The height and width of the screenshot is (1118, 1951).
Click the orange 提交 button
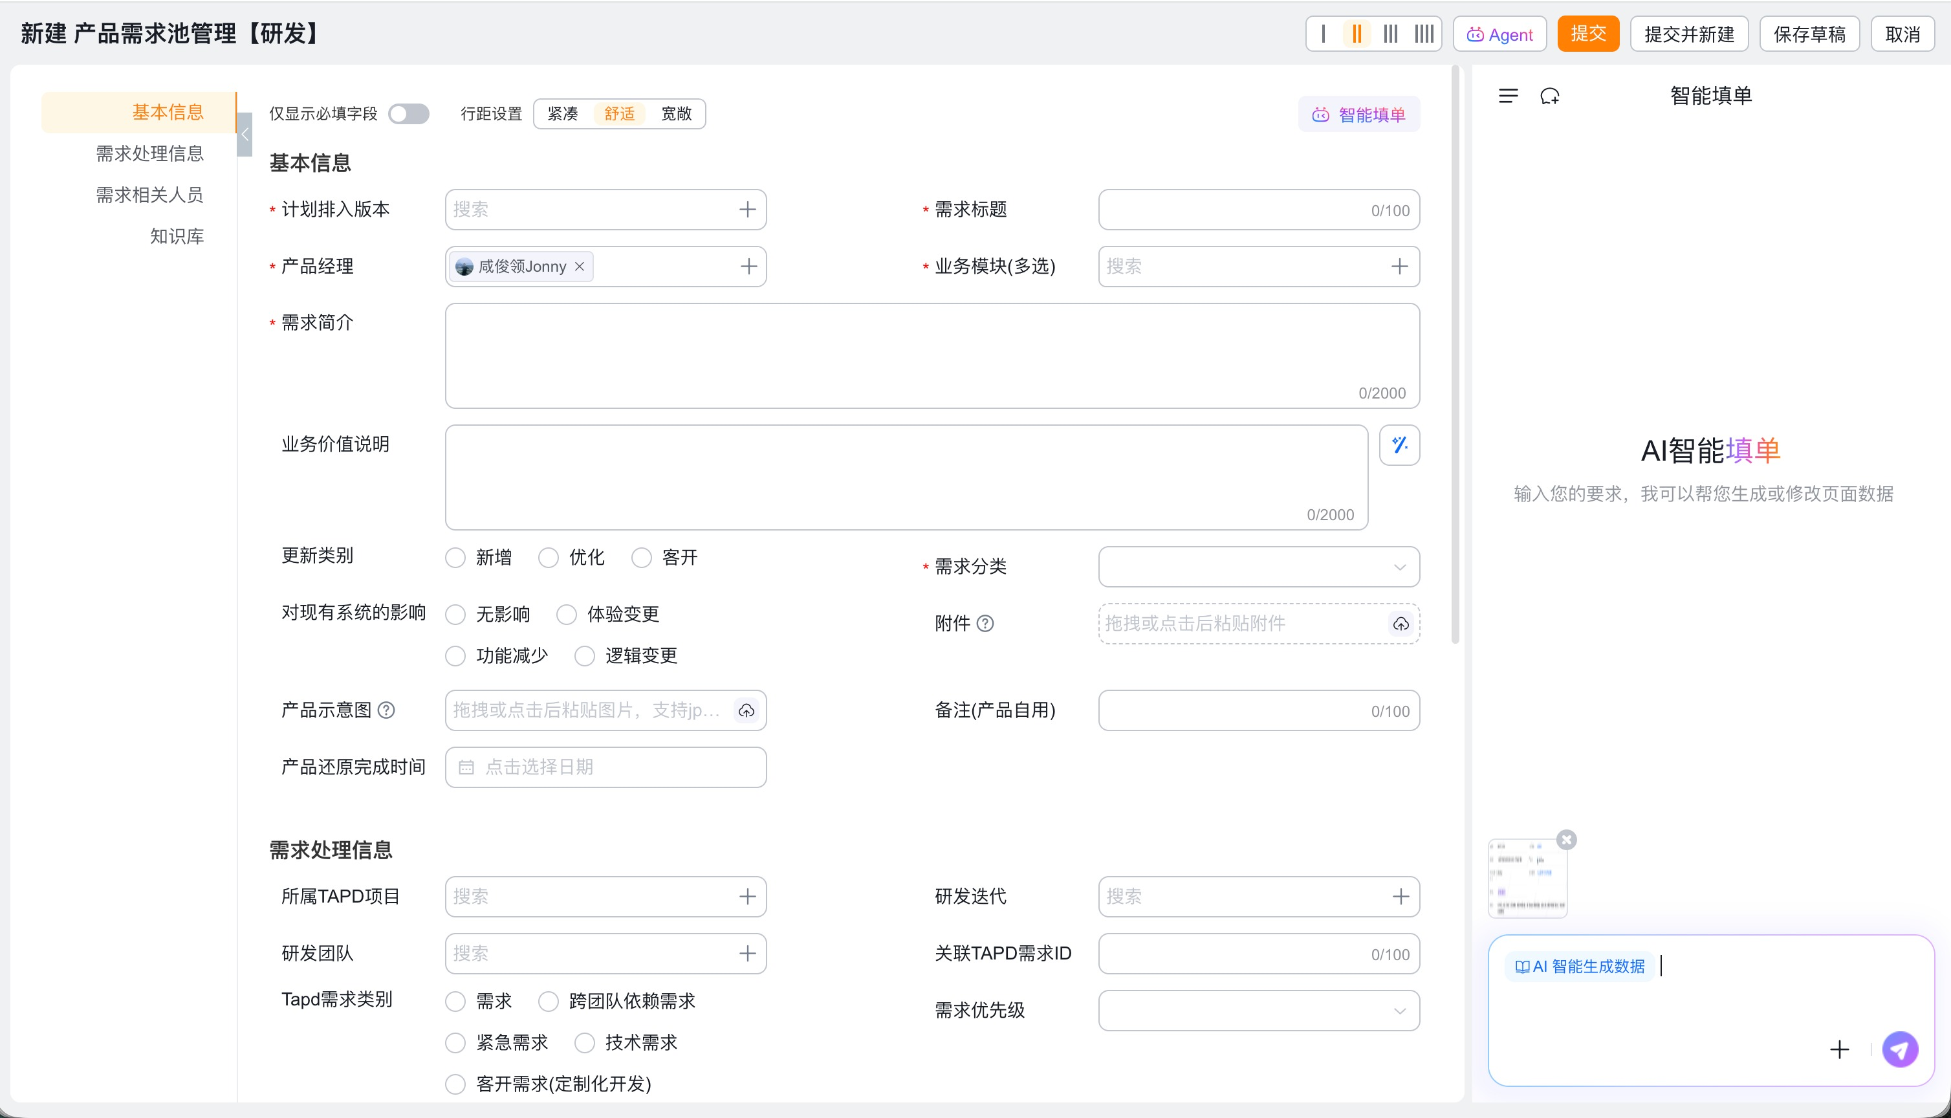pyautogui.click(x=1588, y=34)
